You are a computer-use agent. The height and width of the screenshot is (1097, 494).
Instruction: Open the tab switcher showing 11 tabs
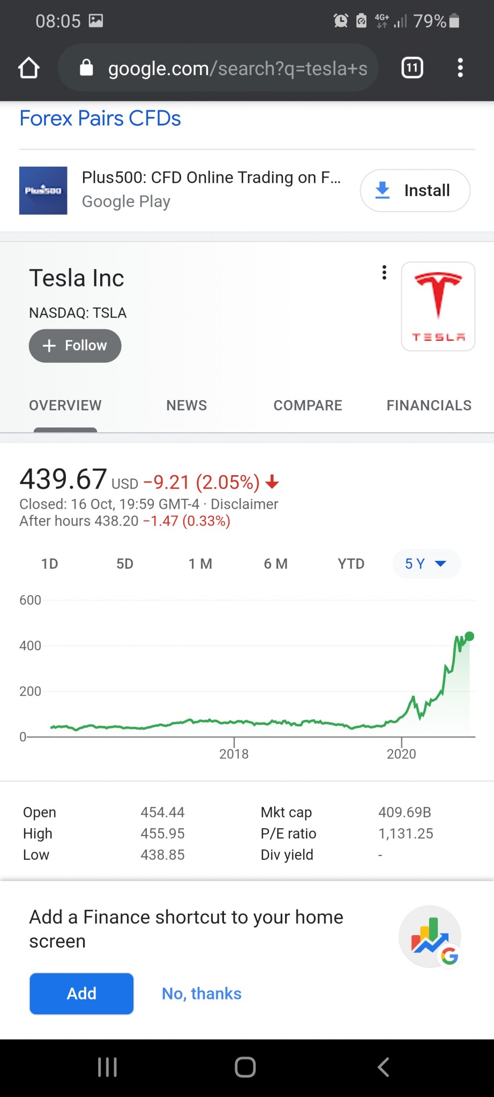[412, 68]
